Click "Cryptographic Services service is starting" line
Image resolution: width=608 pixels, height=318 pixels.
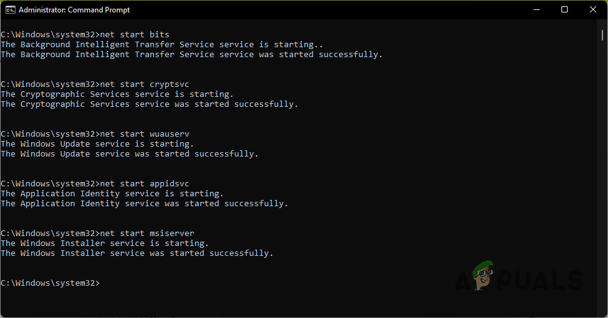pyautogui.click(x=117, y=94)
